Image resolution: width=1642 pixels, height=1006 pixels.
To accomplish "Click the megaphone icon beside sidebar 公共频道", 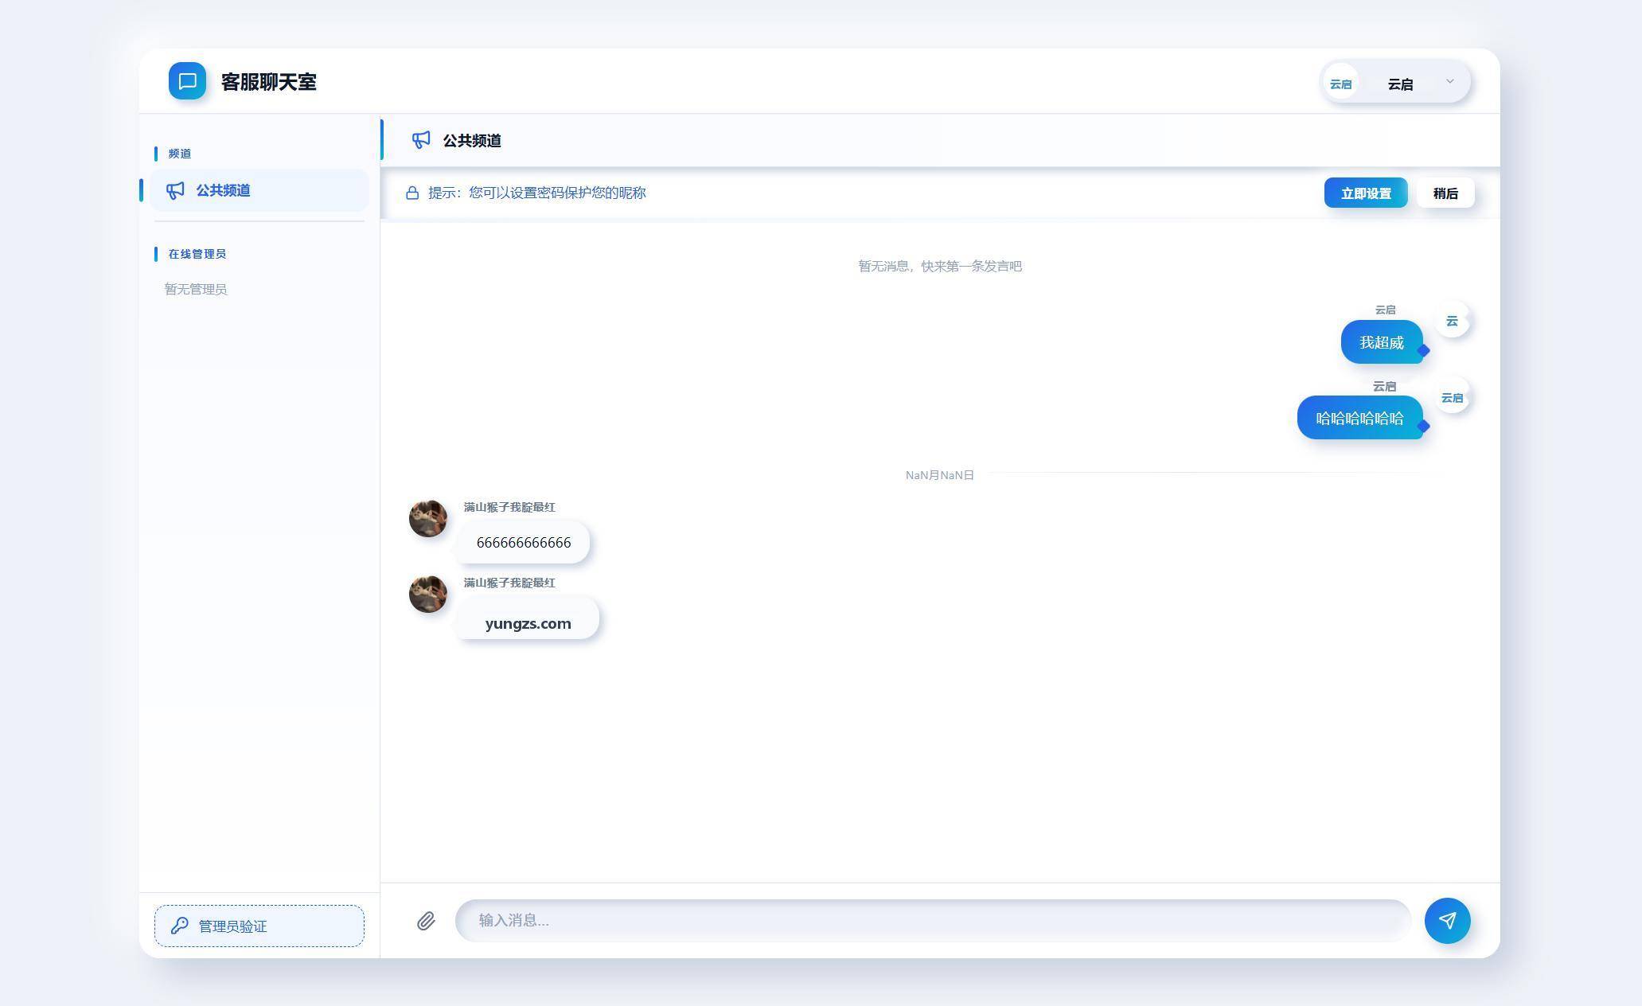I will 175,190.
